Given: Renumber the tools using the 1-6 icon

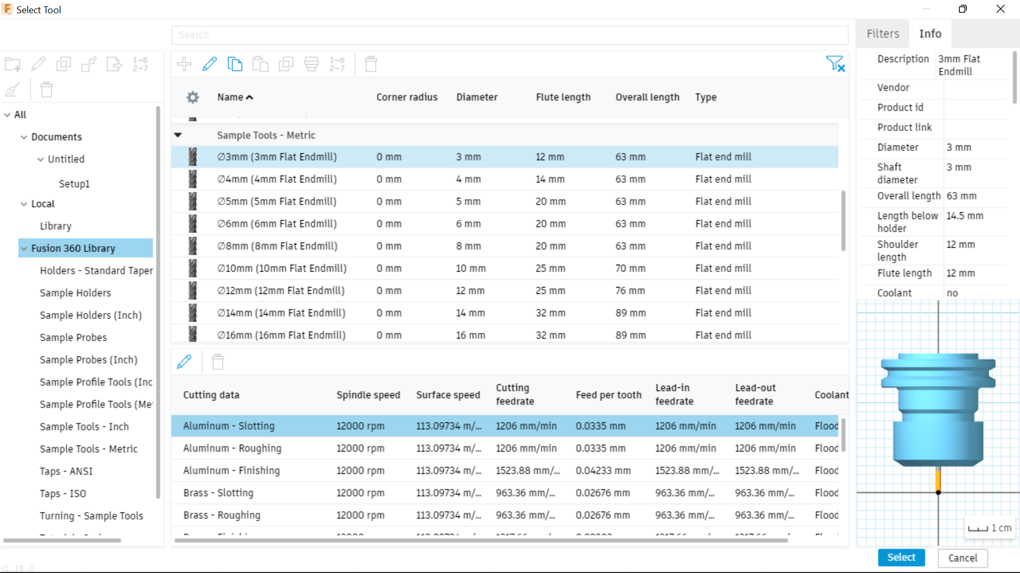Looking at the screenshot, I should click(x=337, y=64).
